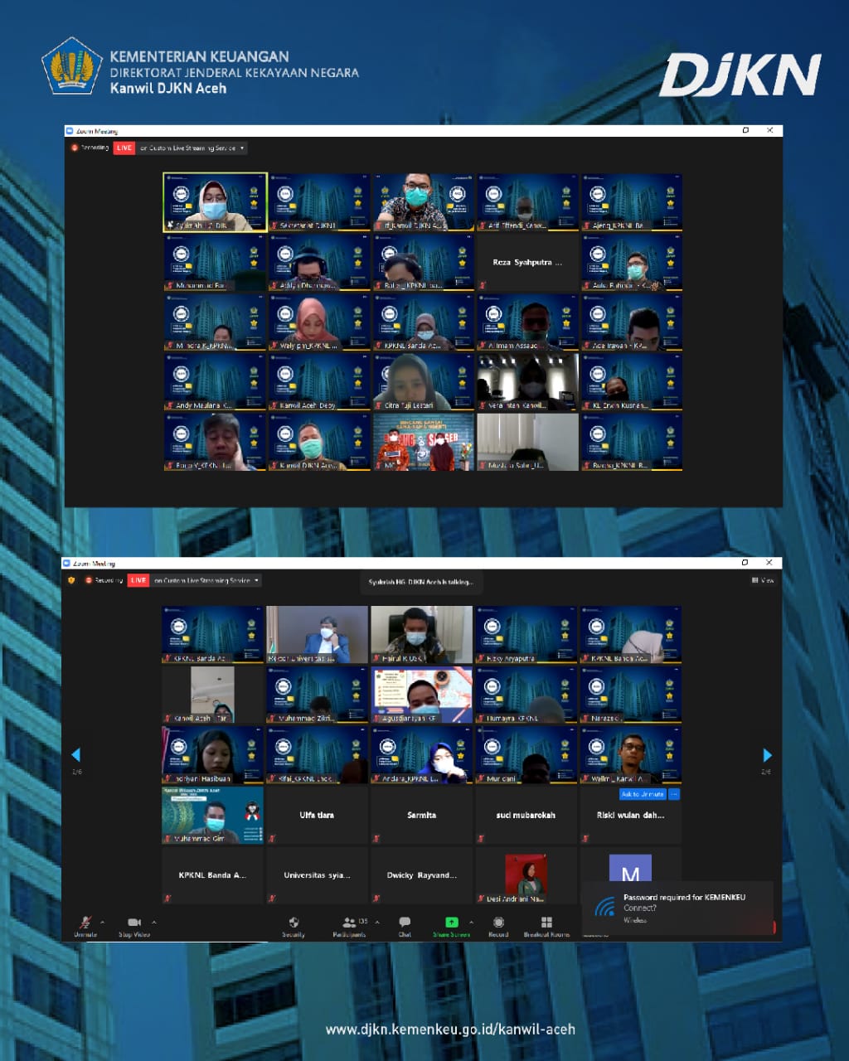The height and width of the screenshot is (1061, 849).
Task: Open the Chat bubble icon
Action: [x=405, y=922]
